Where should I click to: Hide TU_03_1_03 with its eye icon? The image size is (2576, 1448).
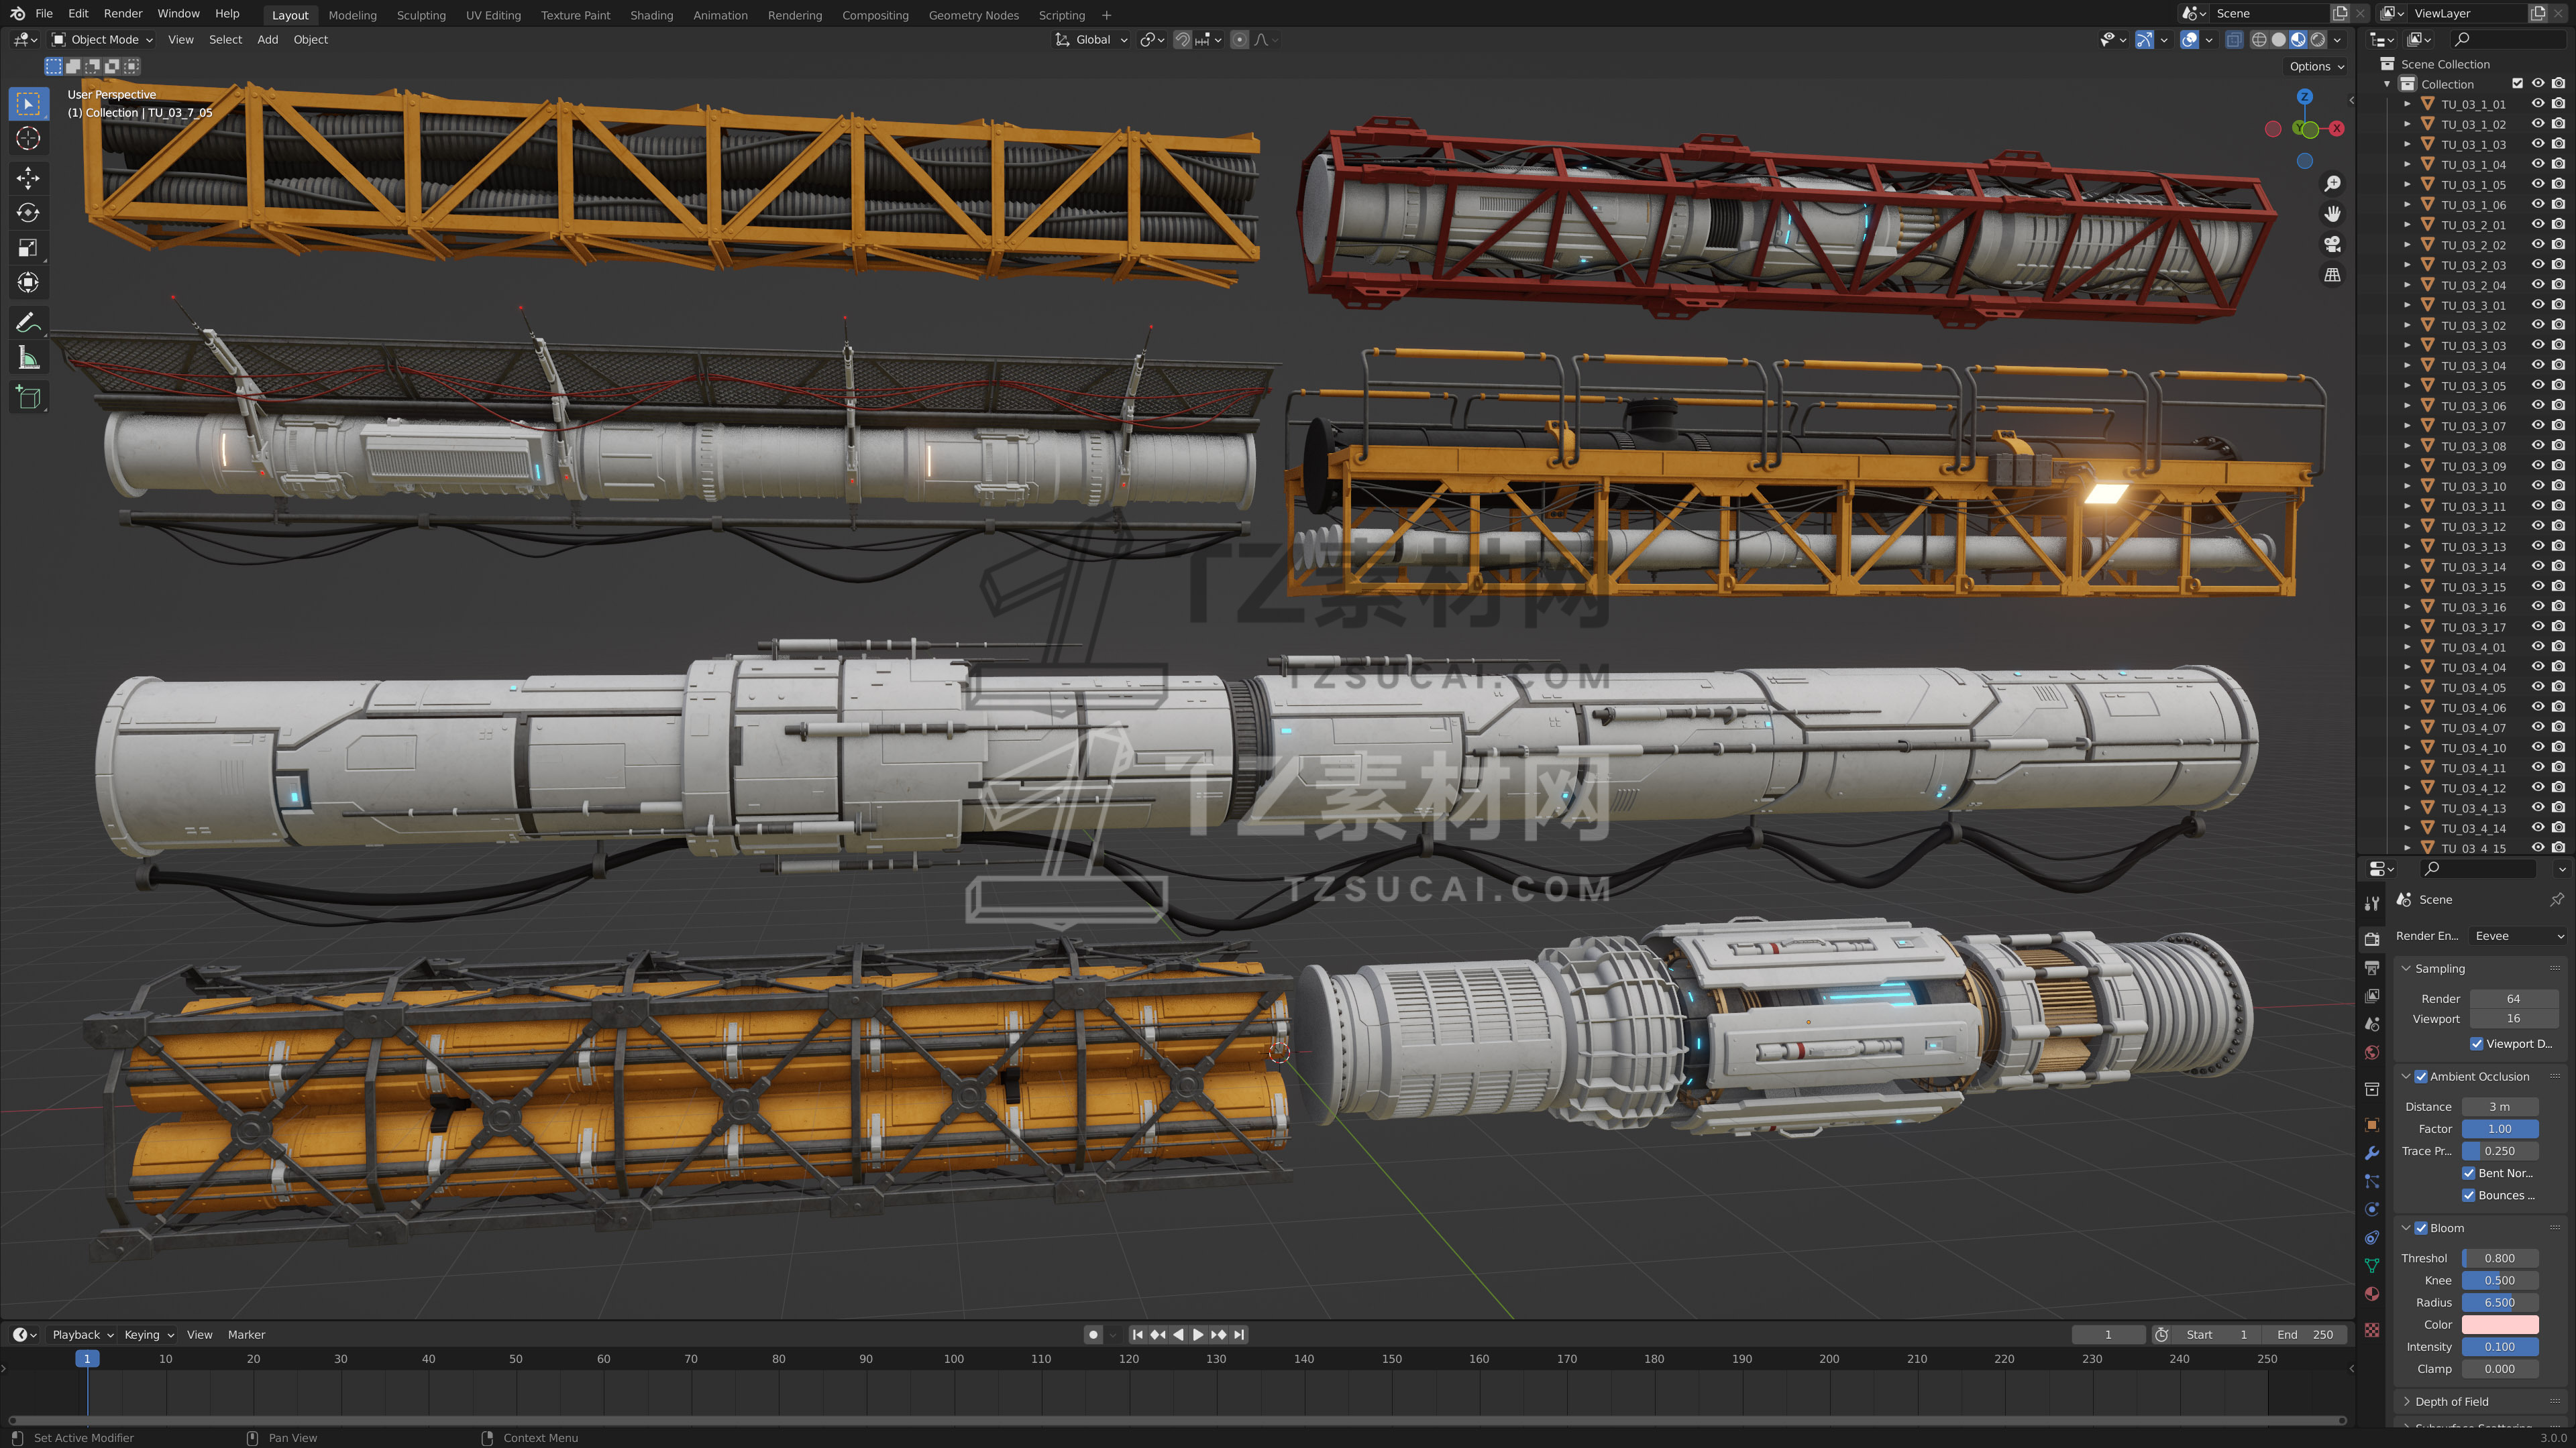(2537, 144)
